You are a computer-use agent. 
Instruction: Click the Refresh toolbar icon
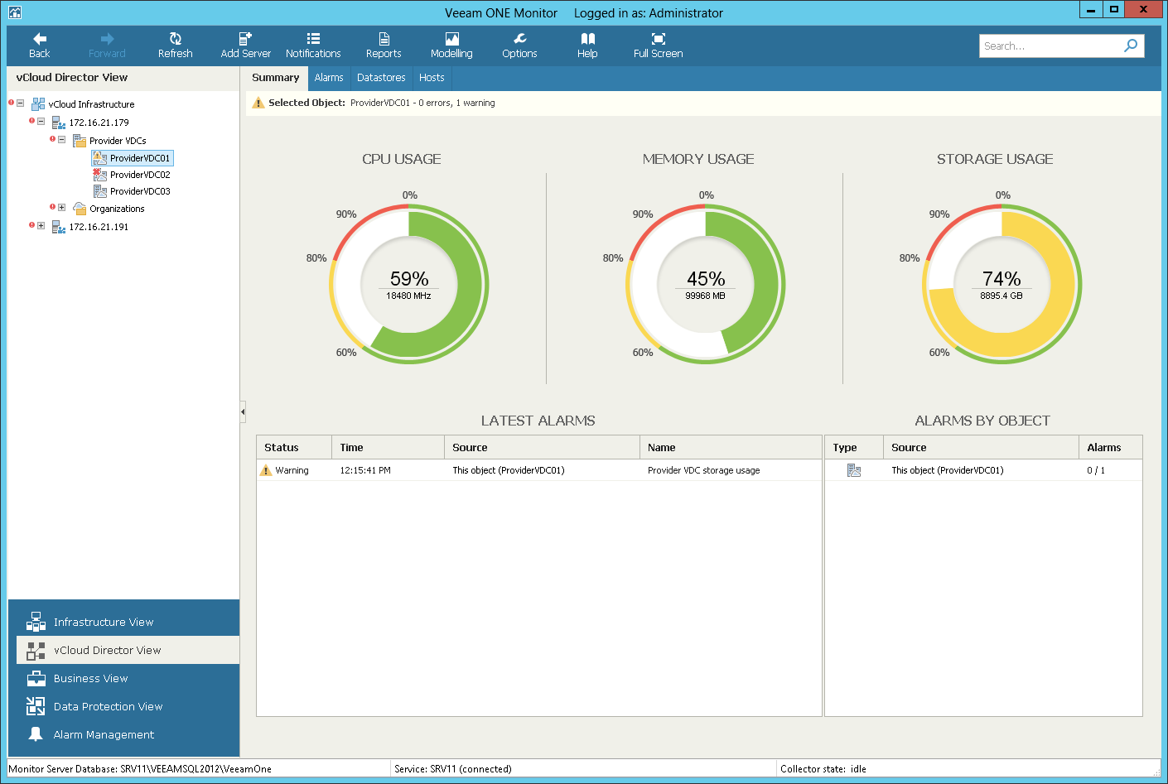pos(176,39)
